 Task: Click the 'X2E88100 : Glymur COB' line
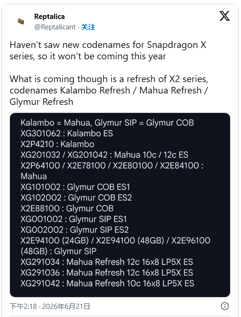coord(67,208)
